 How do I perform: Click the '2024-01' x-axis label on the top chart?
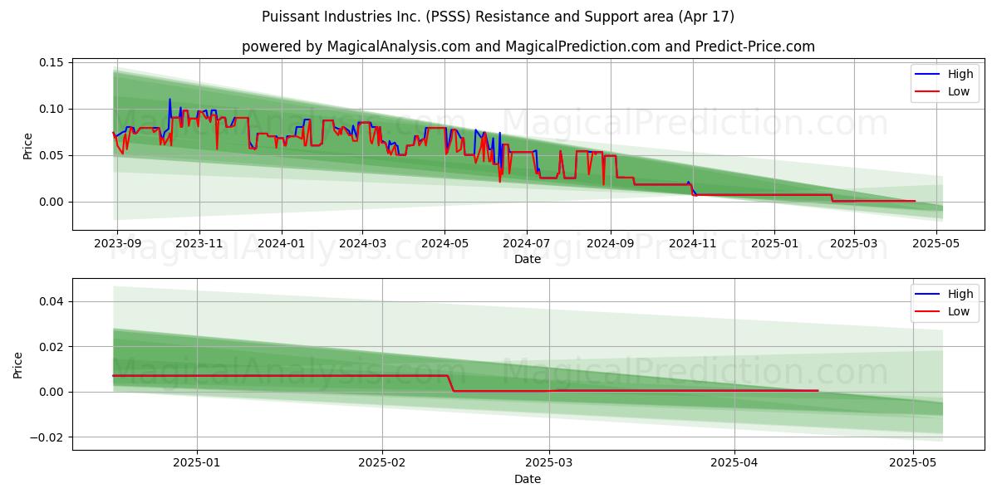(x=281, y=243)
